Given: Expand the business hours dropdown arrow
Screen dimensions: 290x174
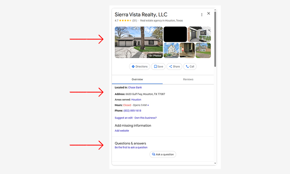Looking at the screenshot, I should pos(148,105).
